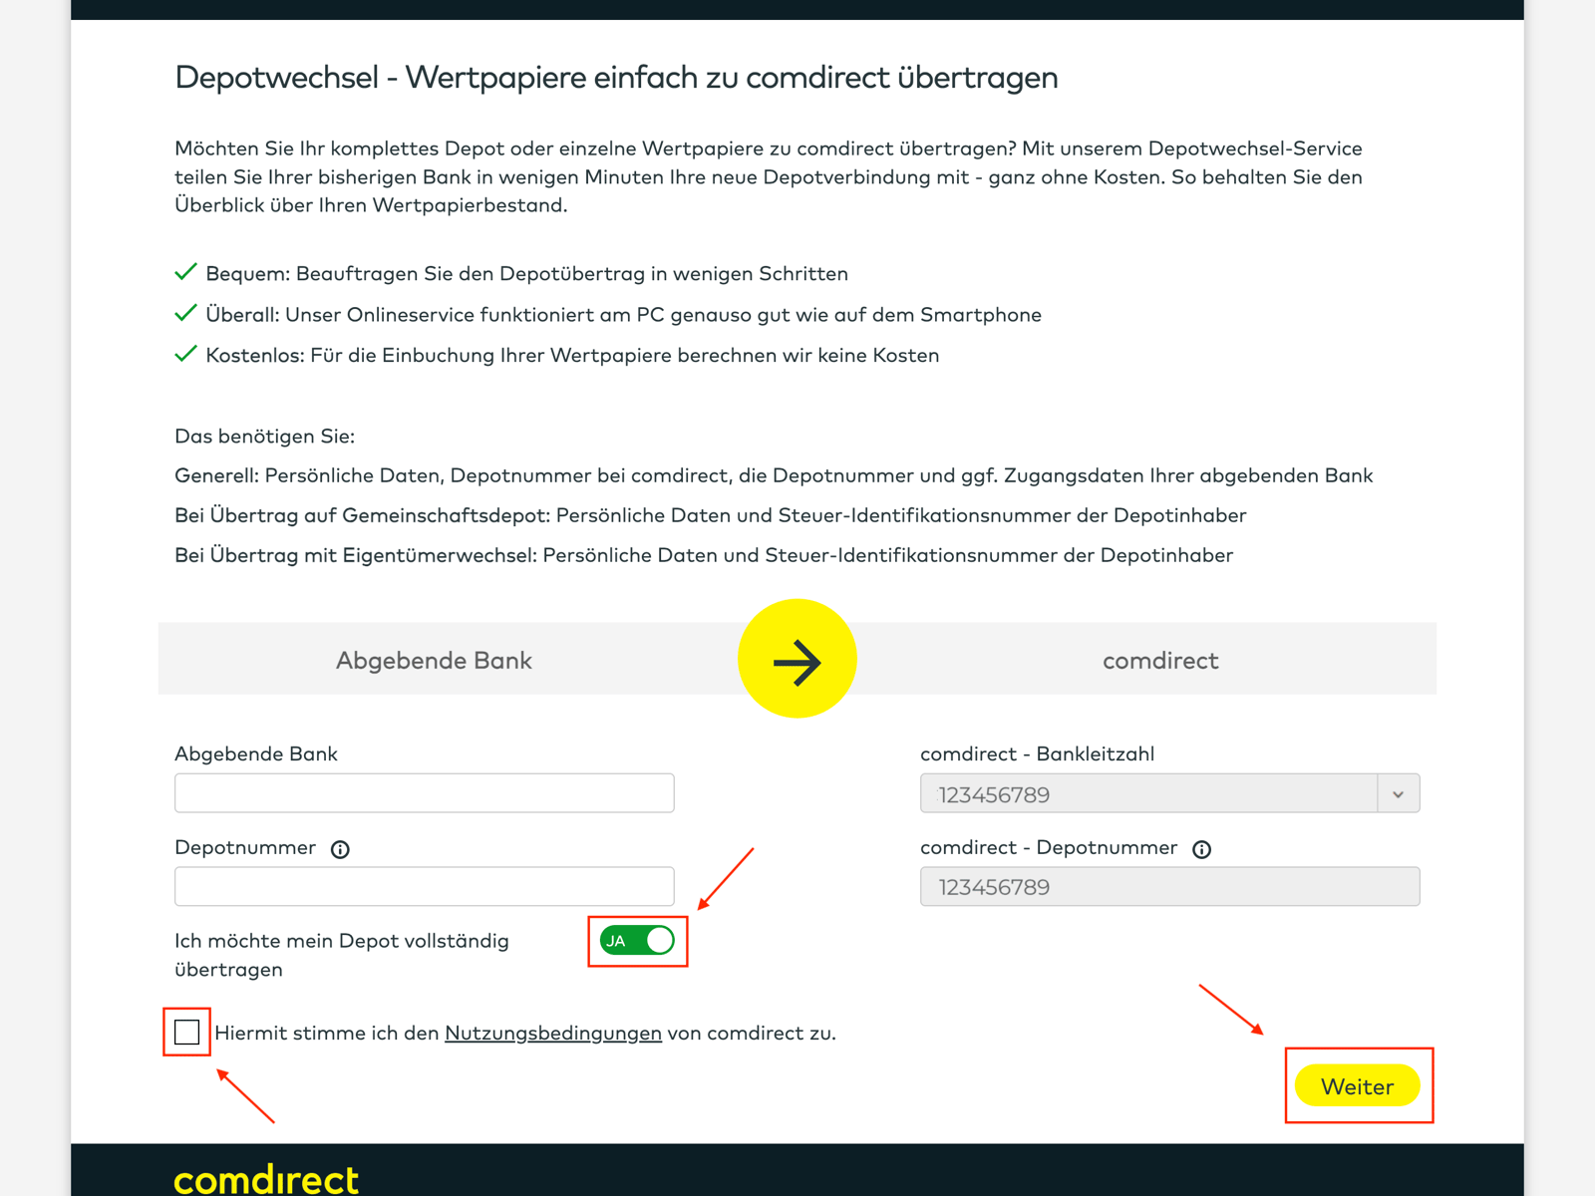This screenshot has height=1196, width=1595.
Task: Click the green checkmark beside 'Bequem'
Action: point(185,271)
